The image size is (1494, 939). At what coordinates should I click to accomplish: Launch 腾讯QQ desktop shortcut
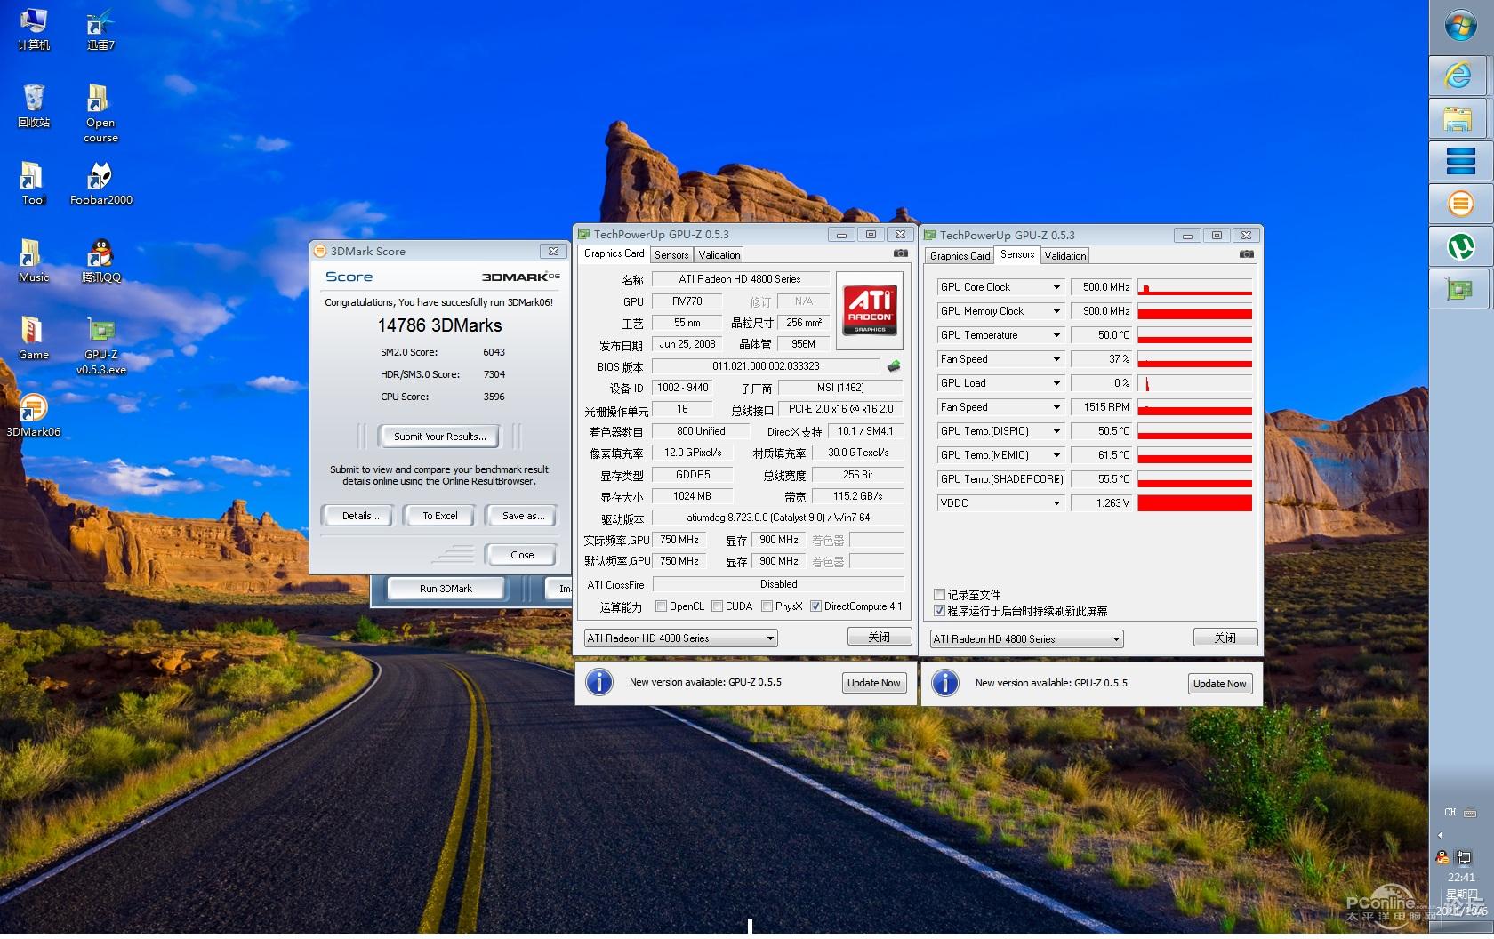(x=100, y=261)
